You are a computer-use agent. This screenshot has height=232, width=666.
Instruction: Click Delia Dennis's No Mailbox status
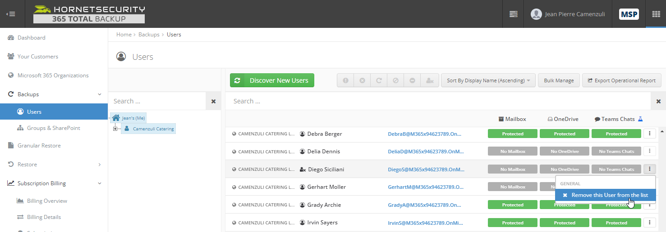point(513,152)
